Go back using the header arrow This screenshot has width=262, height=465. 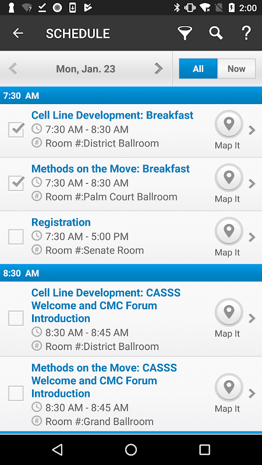point(18,33)
